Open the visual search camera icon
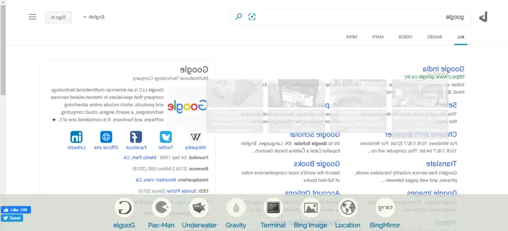The width and height of the screenshot is (508, 231). pos(252,17)
